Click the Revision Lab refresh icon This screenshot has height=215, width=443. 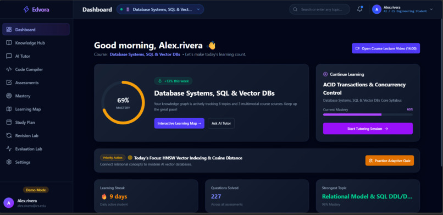point(9,136)
